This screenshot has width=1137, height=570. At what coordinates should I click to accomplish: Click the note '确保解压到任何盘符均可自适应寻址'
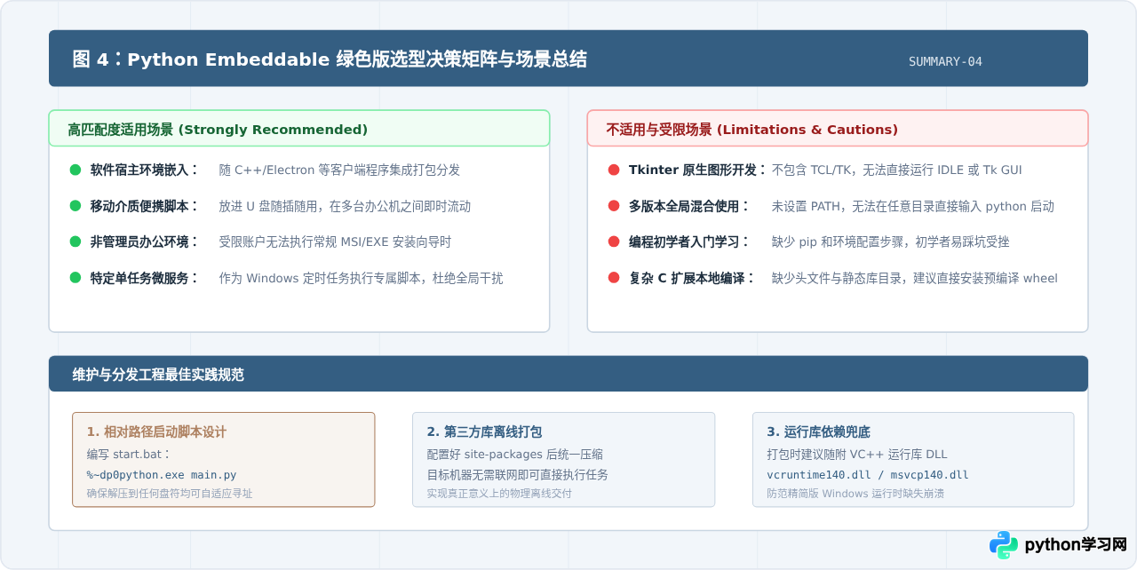(x=169, y=494)
